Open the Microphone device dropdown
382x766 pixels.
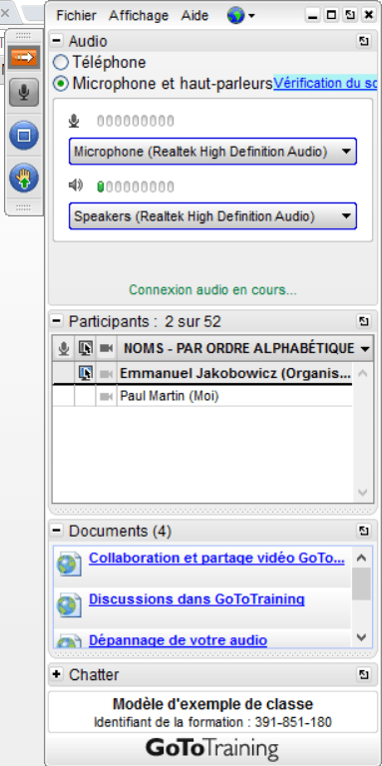pos(212,152)
